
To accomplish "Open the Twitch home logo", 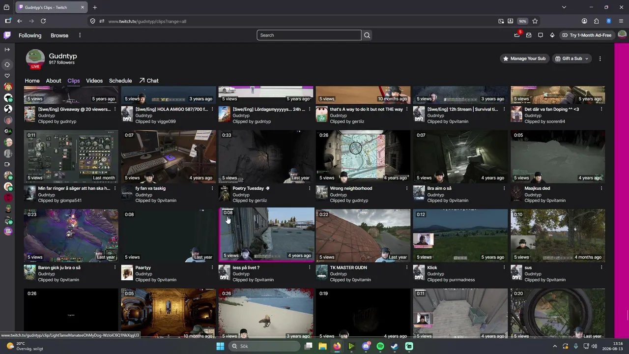I will click(7, 35).
